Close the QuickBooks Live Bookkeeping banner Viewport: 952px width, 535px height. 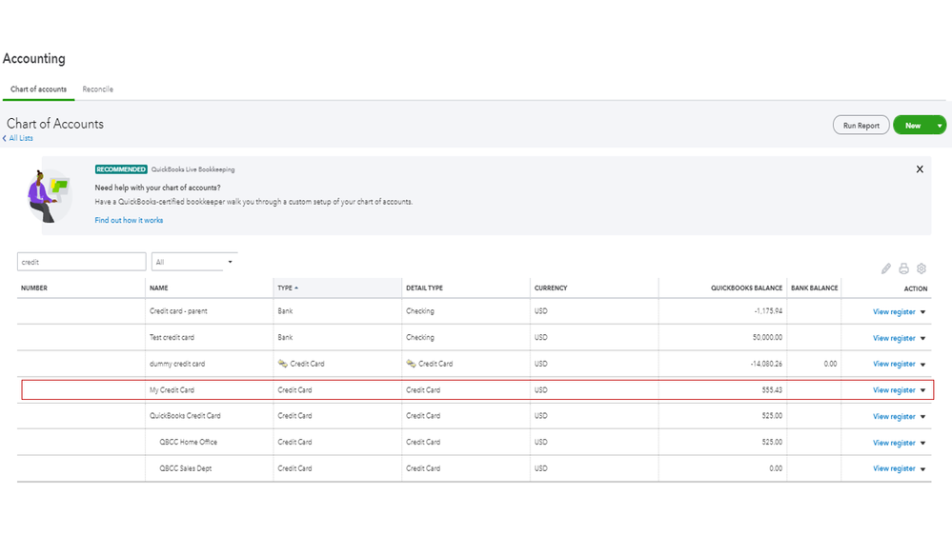920,169
